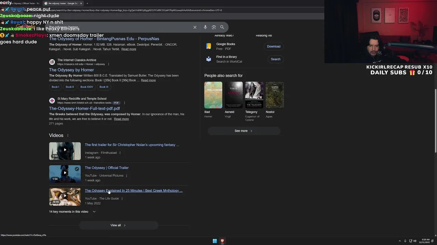The width and height of the screenshot is (437, 245).
Task: Open the Nostoi book cover
Action: pyautogui.click(x=274, y=95)
